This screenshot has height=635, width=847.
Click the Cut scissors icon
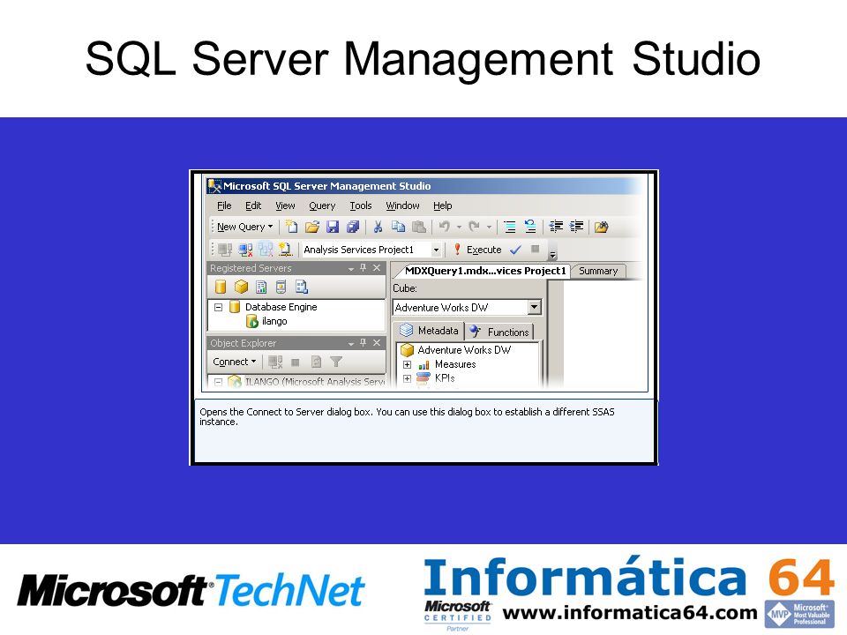pos(379,227)
